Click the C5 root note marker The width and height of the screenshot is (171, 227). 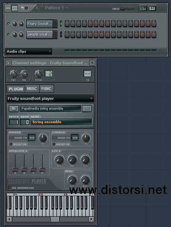point(41,194)
